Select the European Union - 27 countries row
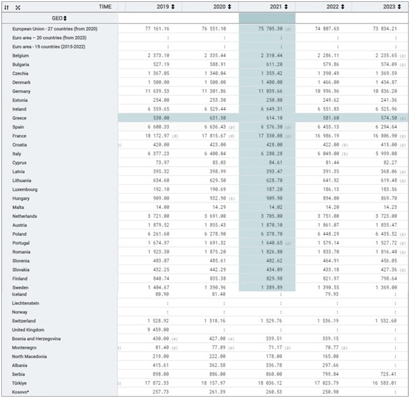 (x=55, y=30)
